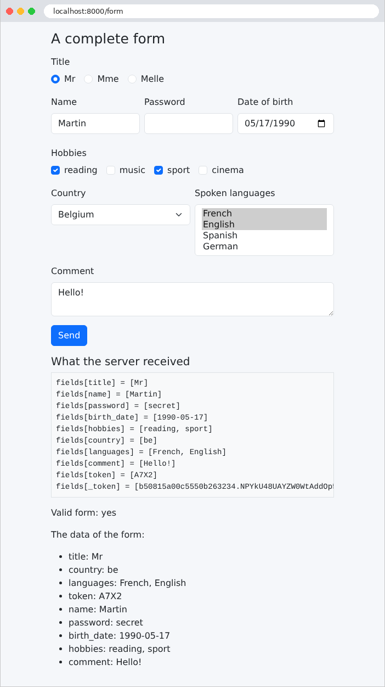
Task: Click list item 'title: Mr'
Action: coord(86,557)
